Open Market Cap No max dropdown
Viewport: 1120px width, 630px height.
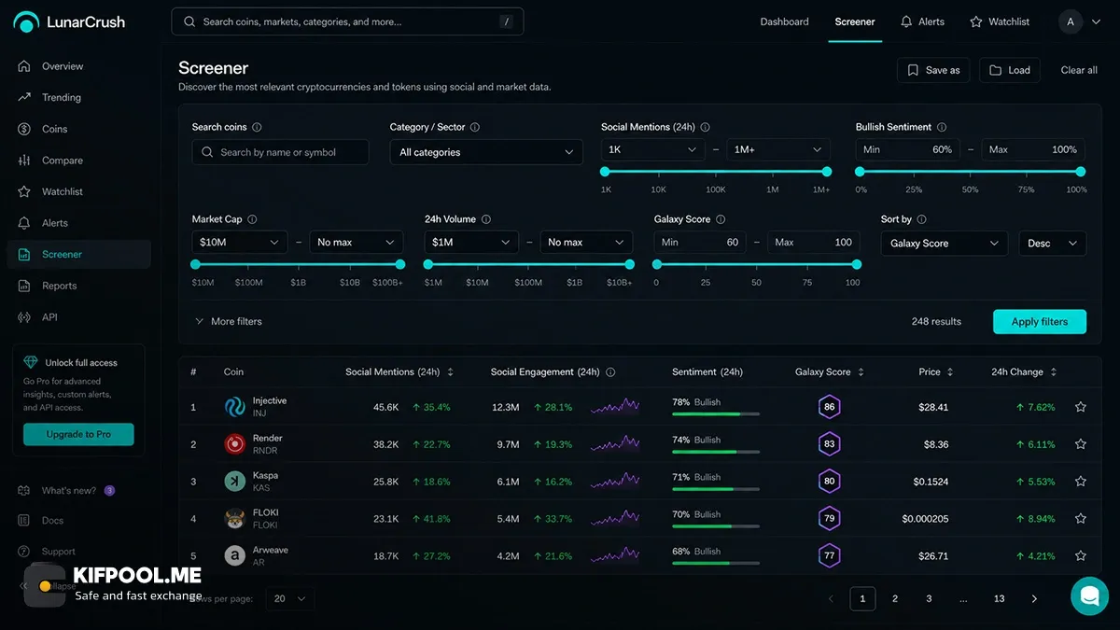[357, 243]
